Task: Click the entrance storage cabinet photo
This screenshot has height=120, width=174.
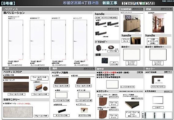Action: coord(132,23)
